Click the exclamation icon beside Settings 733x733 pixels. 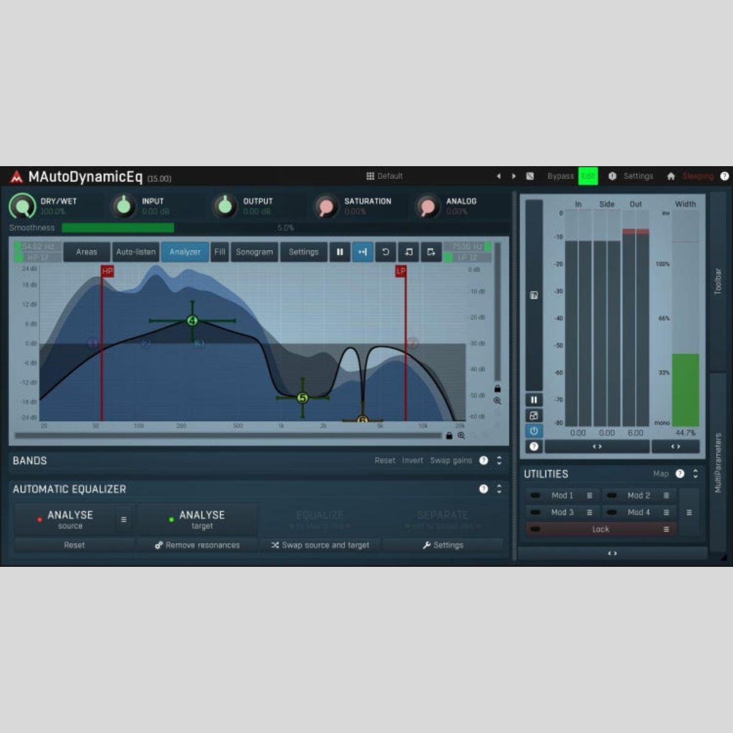click(x=612, y=176)
